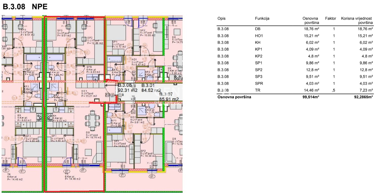386x193 pixels.
Task: Click the Opis column header
Action: [x=221, y=19]
